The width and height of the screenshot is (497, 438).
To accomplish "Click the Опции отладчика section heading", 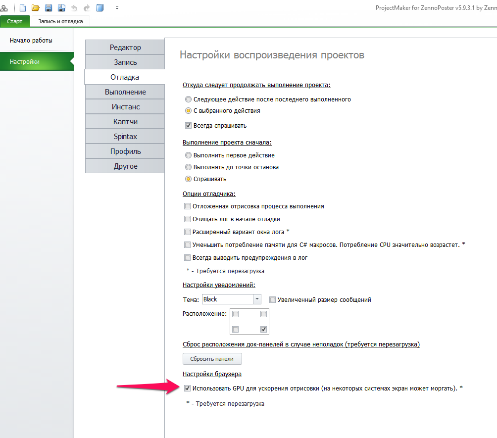I will tap(209, 194).
